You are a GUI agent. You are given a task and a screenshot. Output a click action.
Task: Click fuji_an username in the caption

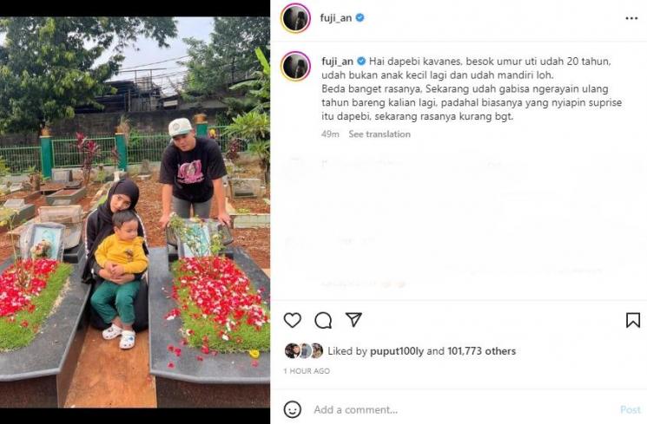coord(337,62)
